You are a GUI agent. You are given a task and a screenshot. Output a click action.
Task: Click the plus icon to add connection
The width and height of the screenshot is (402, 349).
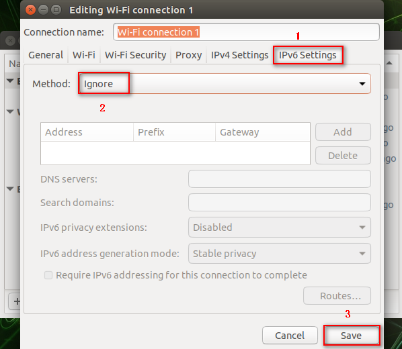click(x=16, y=301)
